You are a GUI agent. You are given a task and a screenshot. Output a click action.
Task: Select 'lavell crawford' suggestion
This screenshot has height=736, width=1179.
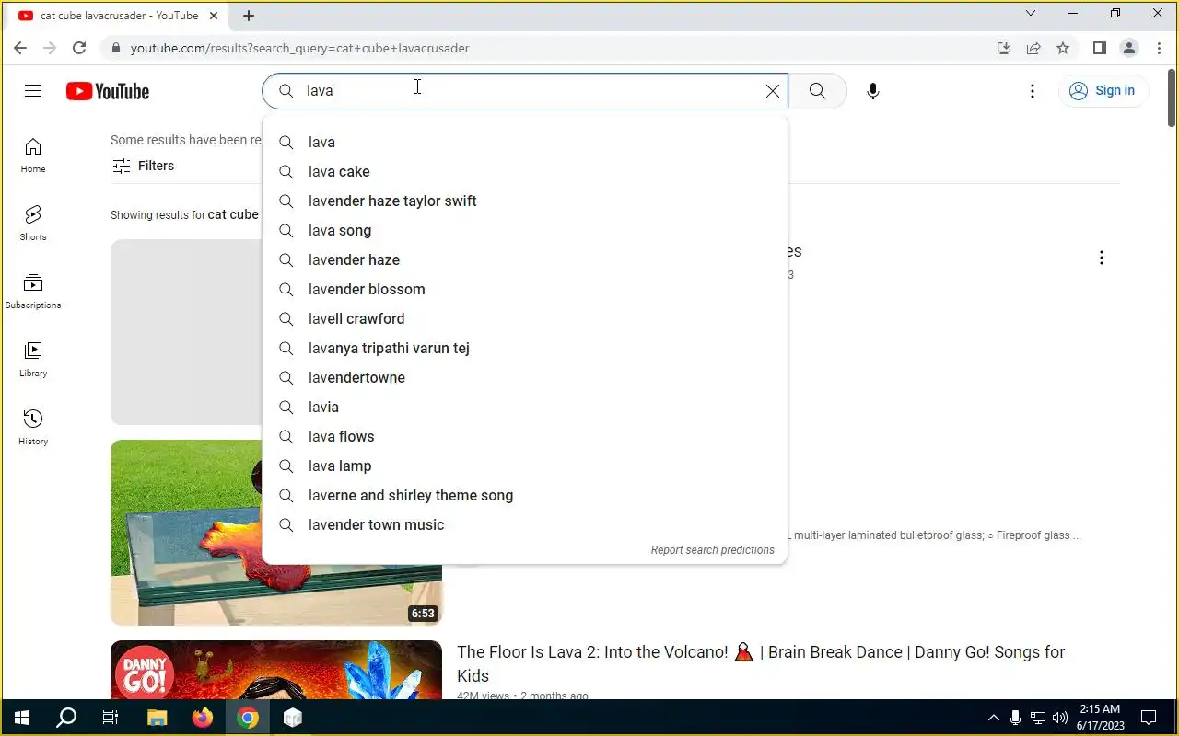[525, 318]
